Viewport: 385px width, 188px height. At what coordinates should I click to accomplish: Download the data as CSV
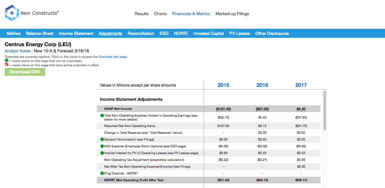click(x=25, y=72)
